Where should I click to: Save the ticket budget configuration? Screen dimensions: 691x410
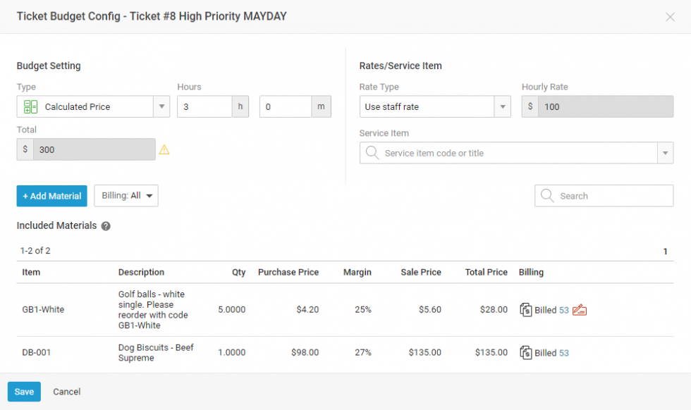[24, 392]
